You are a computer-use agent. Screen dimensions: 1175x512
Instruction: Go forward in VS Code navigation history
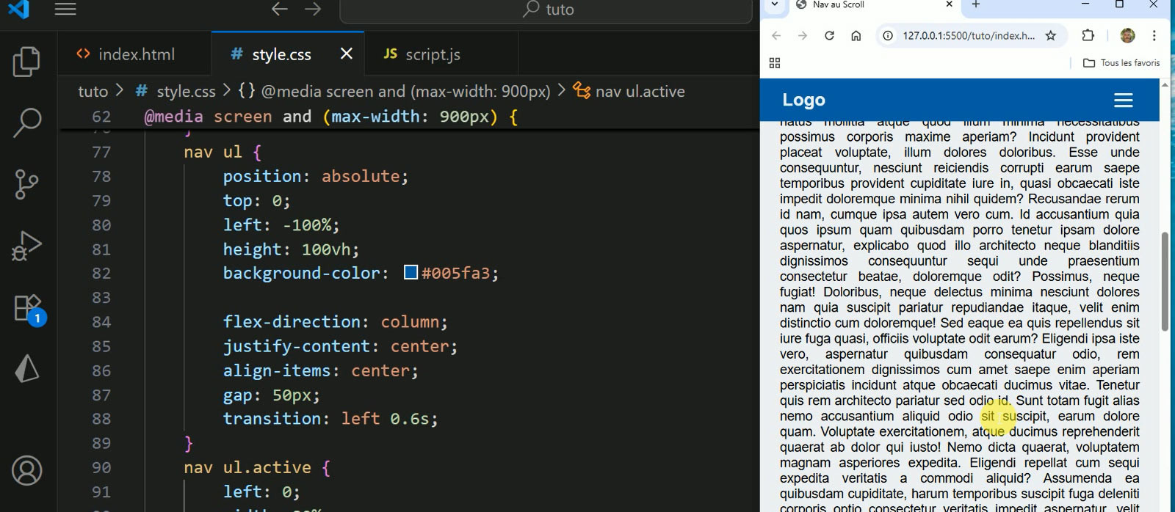(313, 9)
